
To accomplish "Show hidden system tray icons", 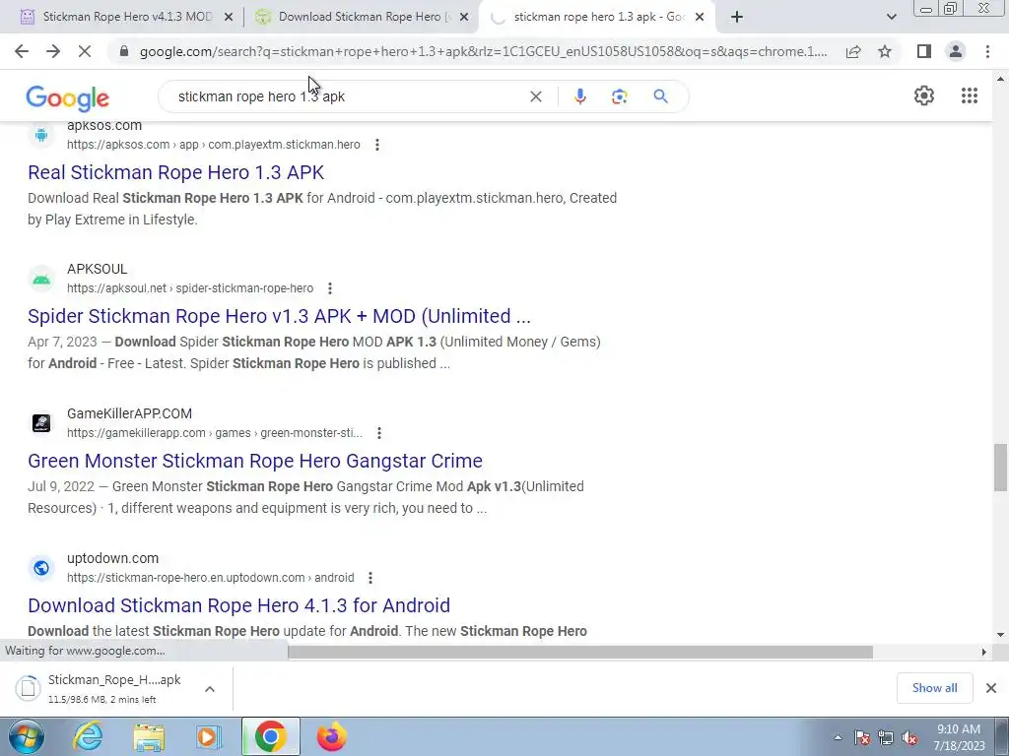I will click(x=838, y=737).
